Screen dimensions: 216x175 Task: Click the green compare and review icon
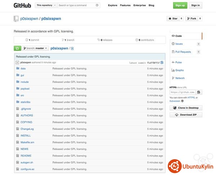click(x=17, y=48)
